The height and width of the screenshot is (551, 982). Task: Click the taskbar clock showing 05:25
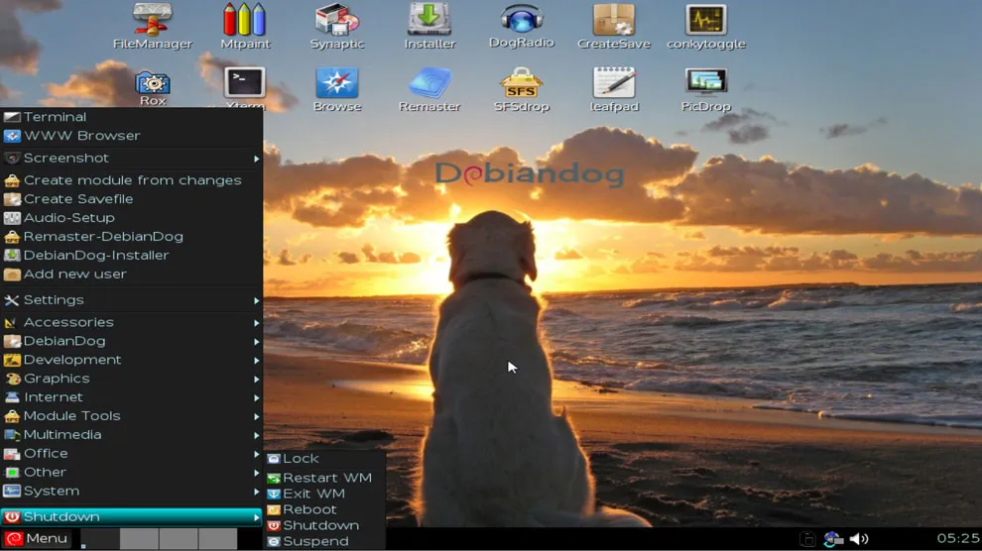(957, 539)
